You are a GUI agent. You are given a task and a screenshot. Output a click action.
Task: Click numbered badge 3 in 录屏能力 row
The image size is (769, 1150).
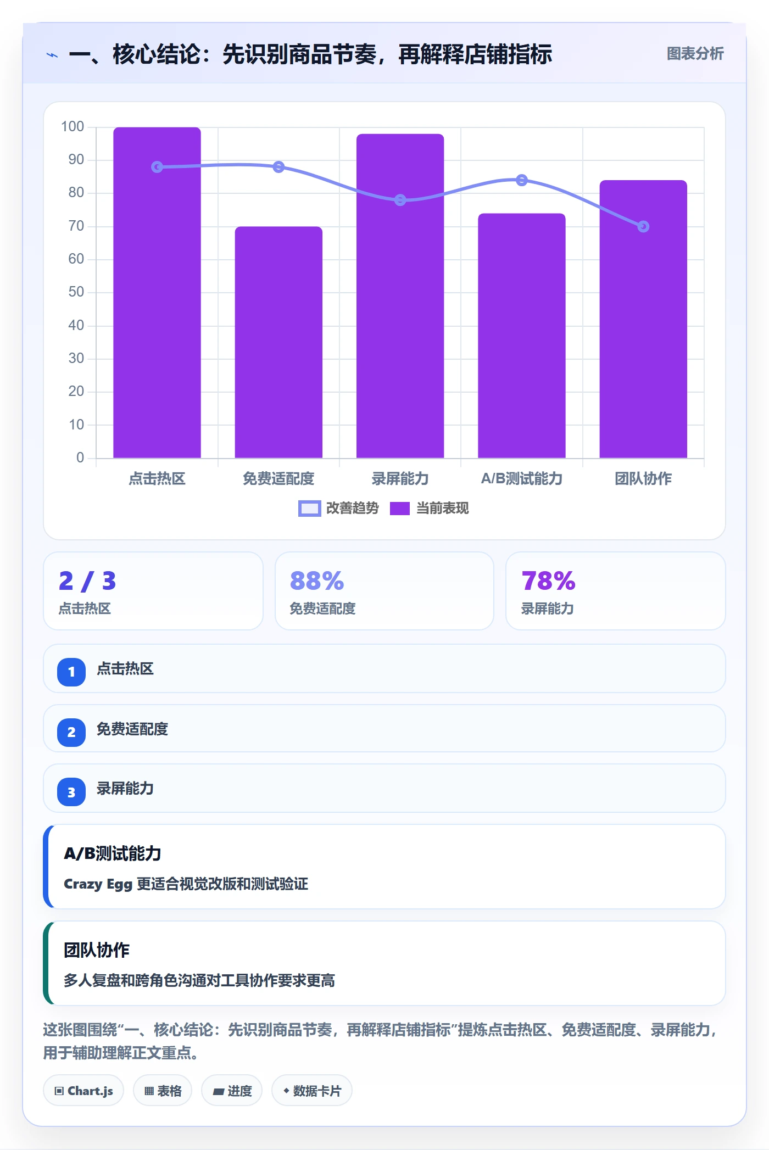71,792
